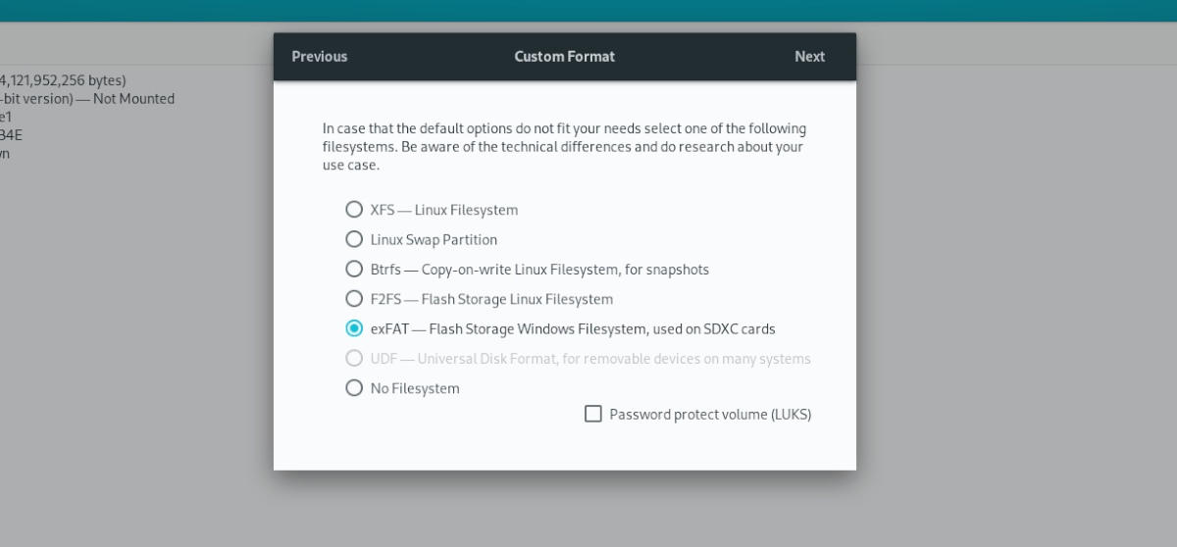Click the teal bar at the top of the window

pos(588,10)
